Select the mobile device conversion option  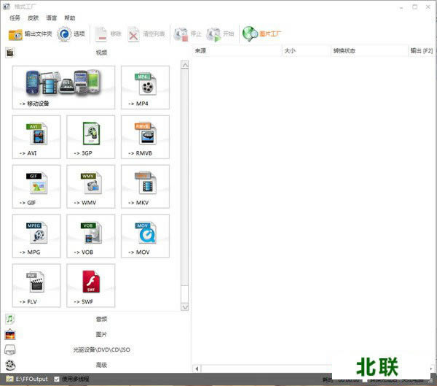pos(63,87)
